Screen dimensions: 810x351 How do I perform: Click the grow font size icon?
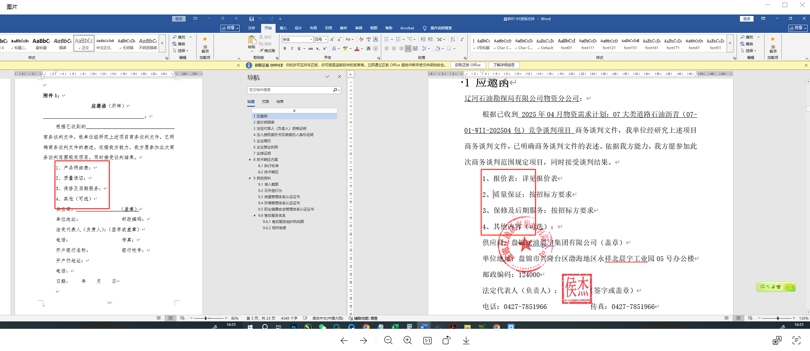coord(332,40)
